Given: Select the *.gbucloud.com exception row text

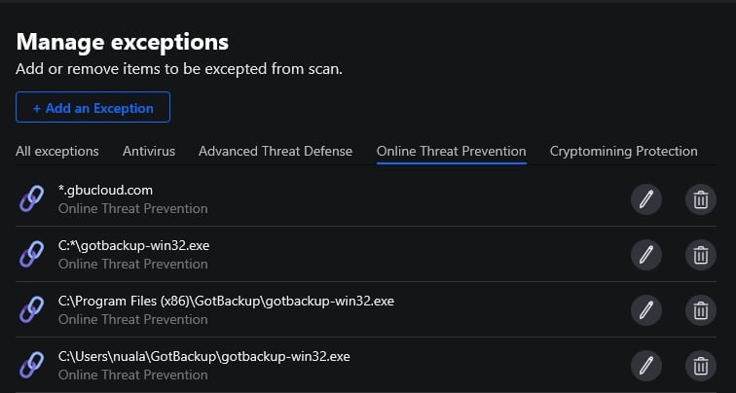Looking at the screenshot, I should pos(106,191).
